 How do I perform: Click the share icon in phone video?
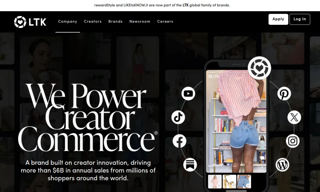click(x=262, y=168)
